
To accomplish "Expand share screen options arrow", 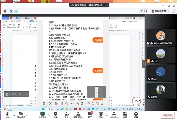I will click(49, 115).
